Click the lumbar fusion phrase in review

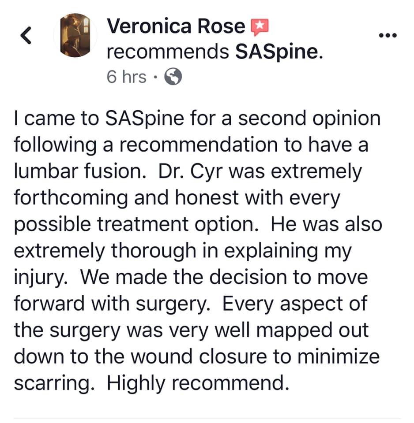(79, 171)
